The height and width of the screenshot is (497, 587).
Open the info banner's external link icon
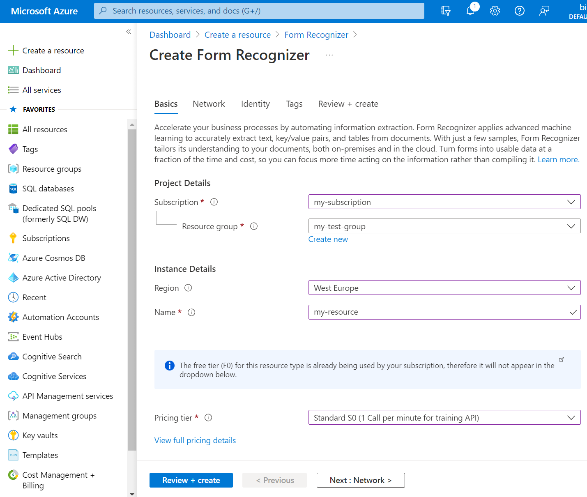562,359
